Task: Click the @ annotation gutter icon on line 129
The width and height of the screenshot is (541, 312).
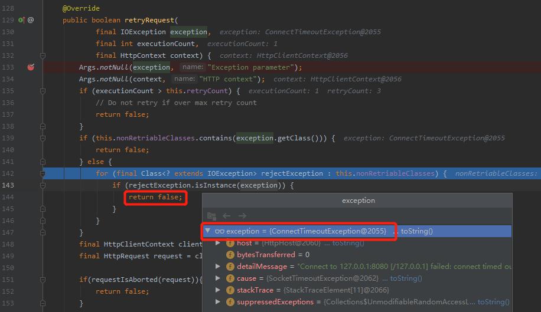Action: click(31, 20)
